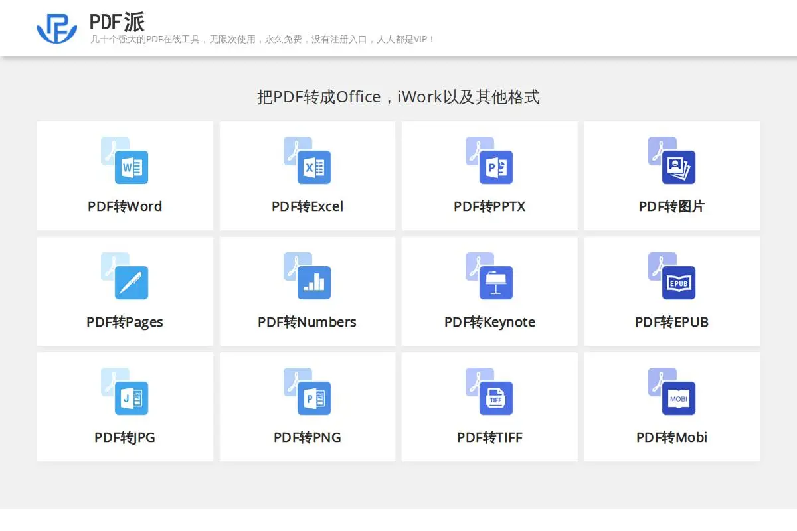Image resolution: width=797 pixels, height=531 pixels.
Task: Click the PDF to JPG icon
Action: [x=125, y=391]
